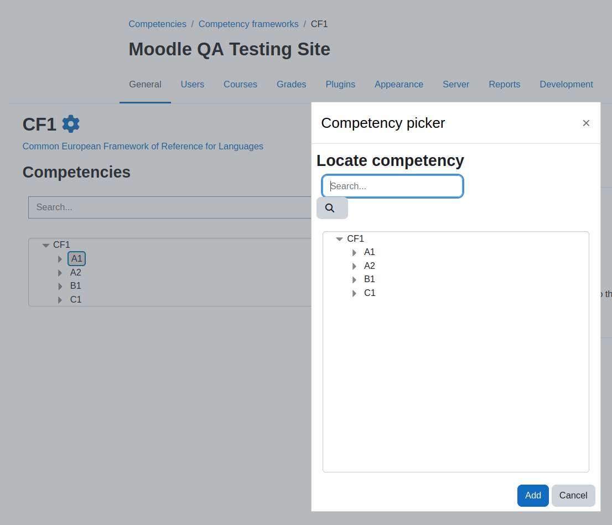The height and width of the screenshot is (525, 612).
Task: Click the magnifier search button in picker
Action: 332,208
